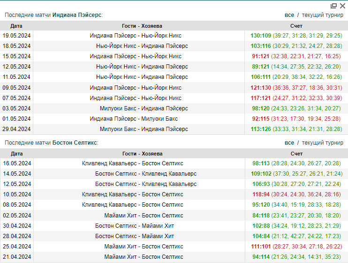Show all matches for Индиана Пэйсерс

[x=289, y=15]
